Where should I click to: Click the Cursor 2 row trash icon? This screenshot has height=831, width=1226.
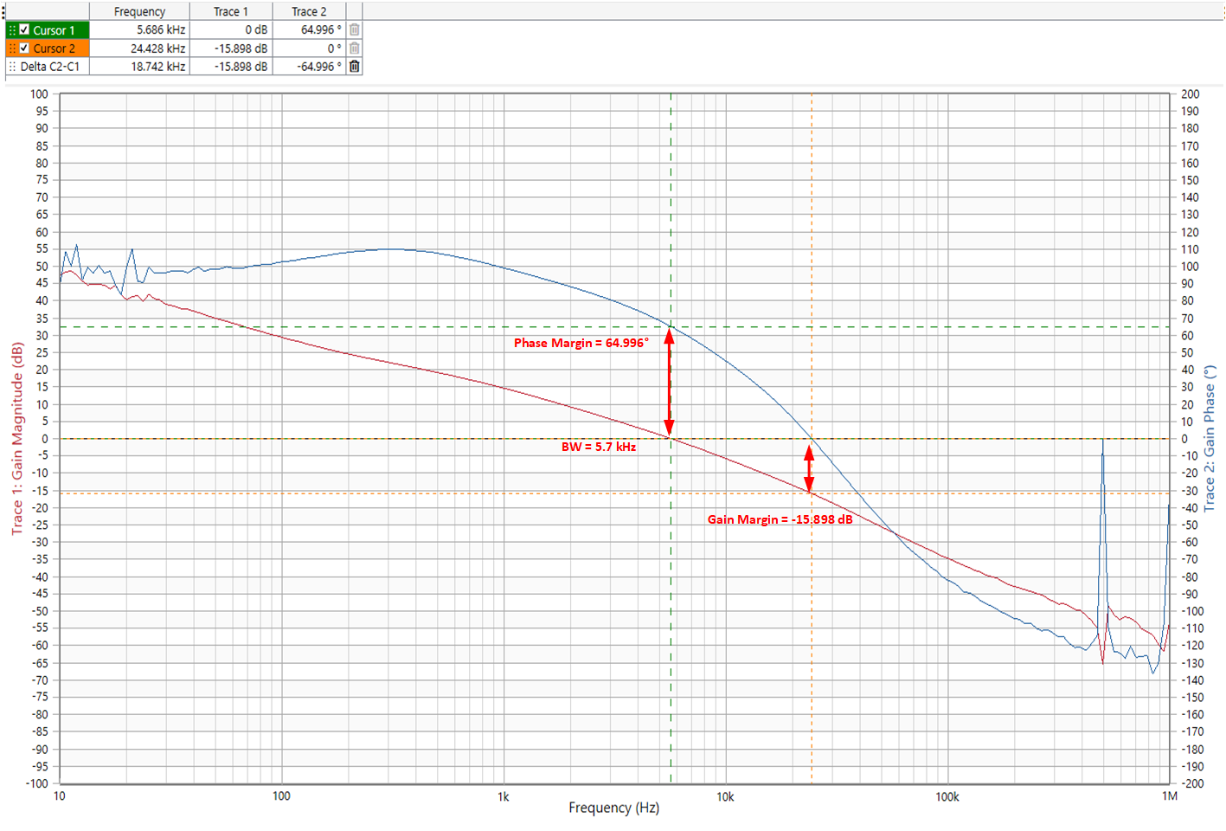pyautogui.click(x=354, y=48)
